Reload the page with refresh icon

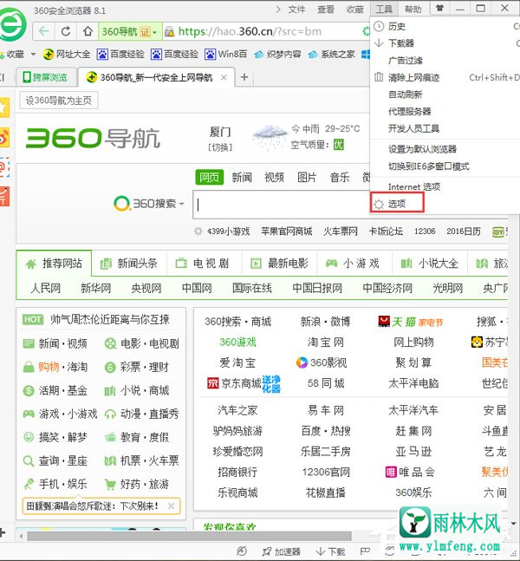(x=66, y=31)
